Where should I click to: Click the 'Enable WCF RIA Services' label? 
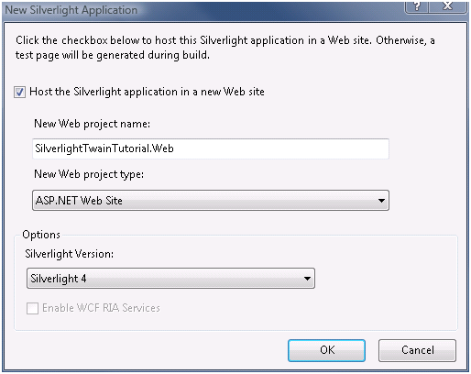(101, 308)
